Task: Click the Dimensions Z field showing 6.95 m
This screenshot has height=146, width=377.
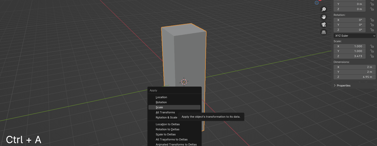Action: (354, 77)
